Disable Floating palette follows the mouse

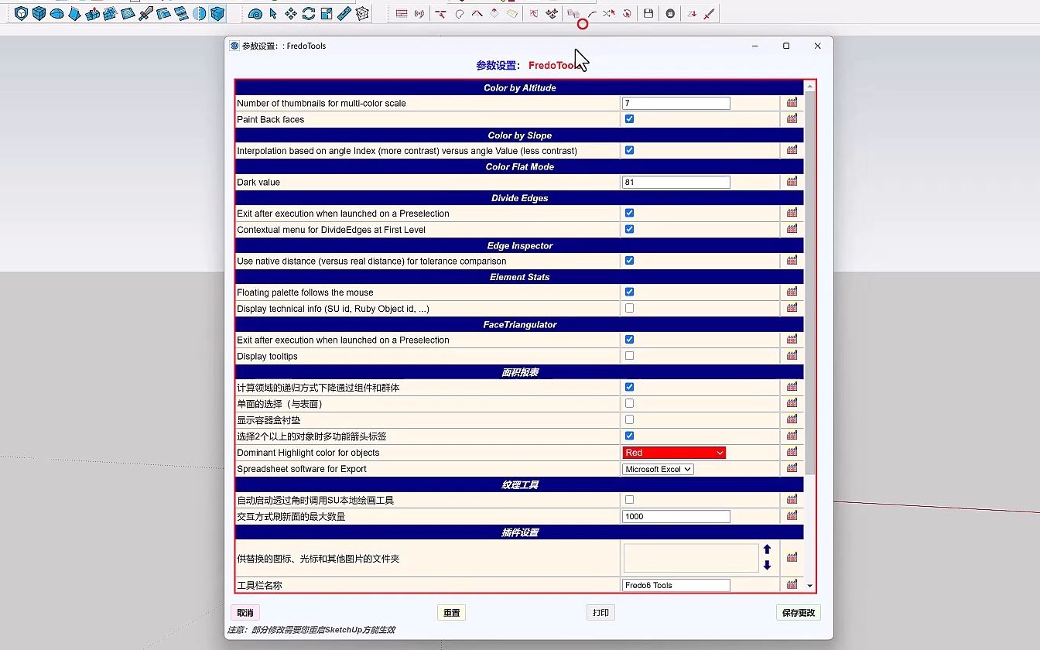629,292
